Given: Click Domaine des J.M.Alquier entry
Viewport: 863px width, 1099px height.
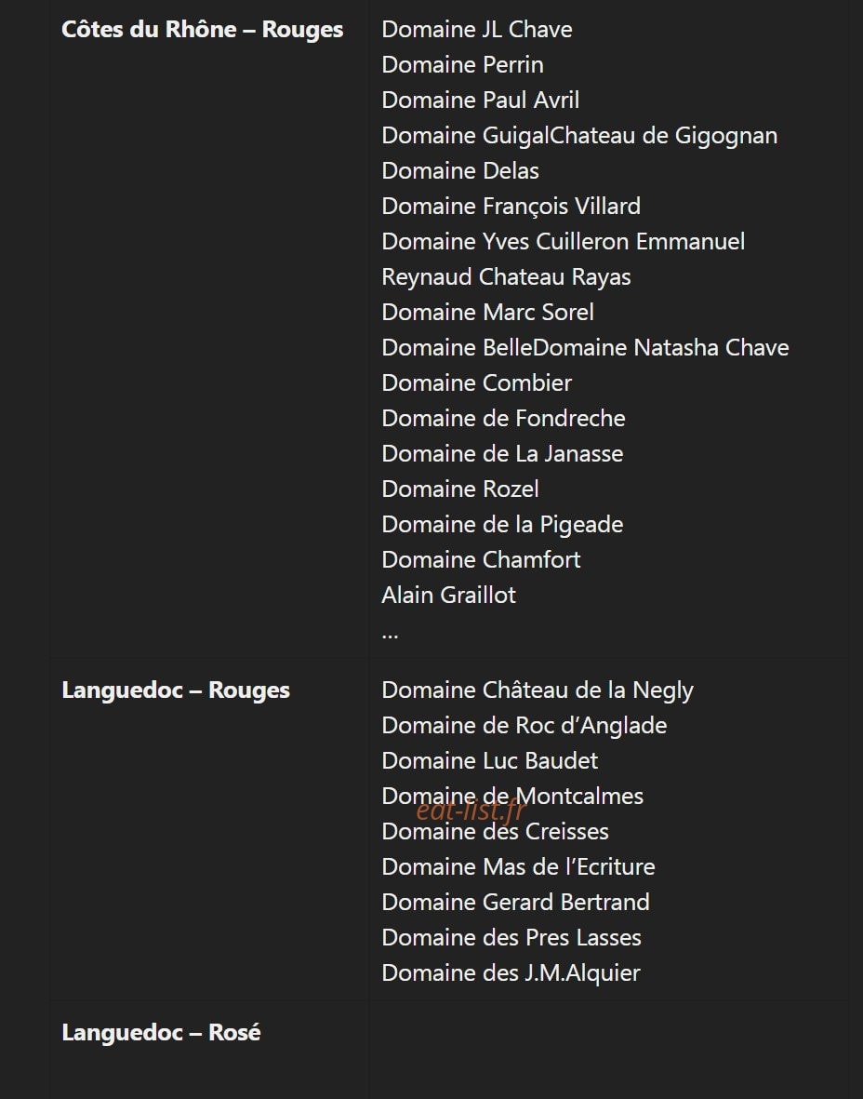Looking at the screenshot, I should [511, 972].
